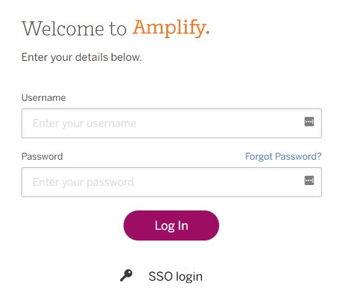Focus the Password input field
Screen dimensions: 338x302
(172, 182)
